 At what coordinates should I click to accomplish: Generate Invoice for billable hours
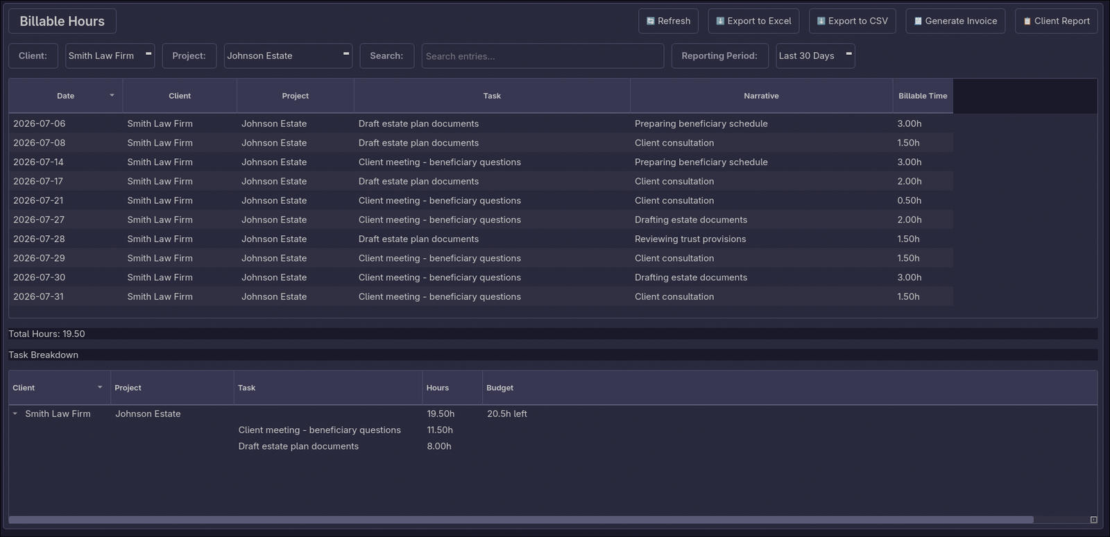(955, 21)
